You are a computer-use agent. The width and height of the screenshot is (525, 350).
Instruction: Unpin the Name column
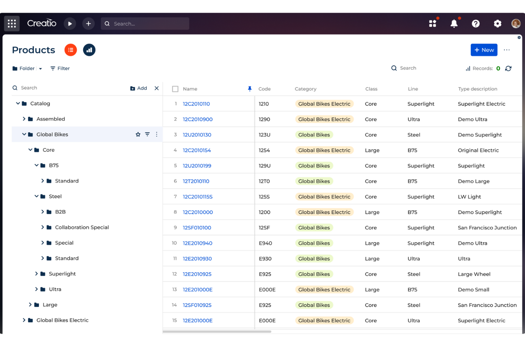click(250, 89)
